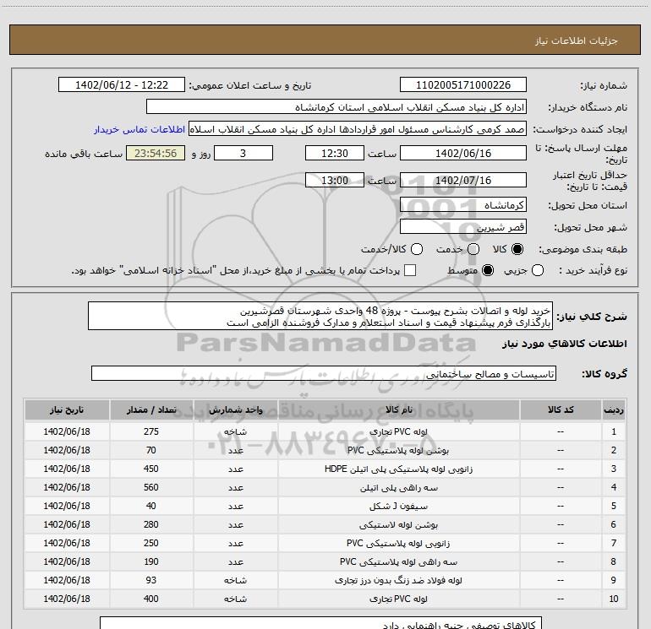Image resolution: width=651 pixels, height=629 pixels.
Task: Click the کد کالا column header
Action: pyautogui.click(x=561, y=410)
